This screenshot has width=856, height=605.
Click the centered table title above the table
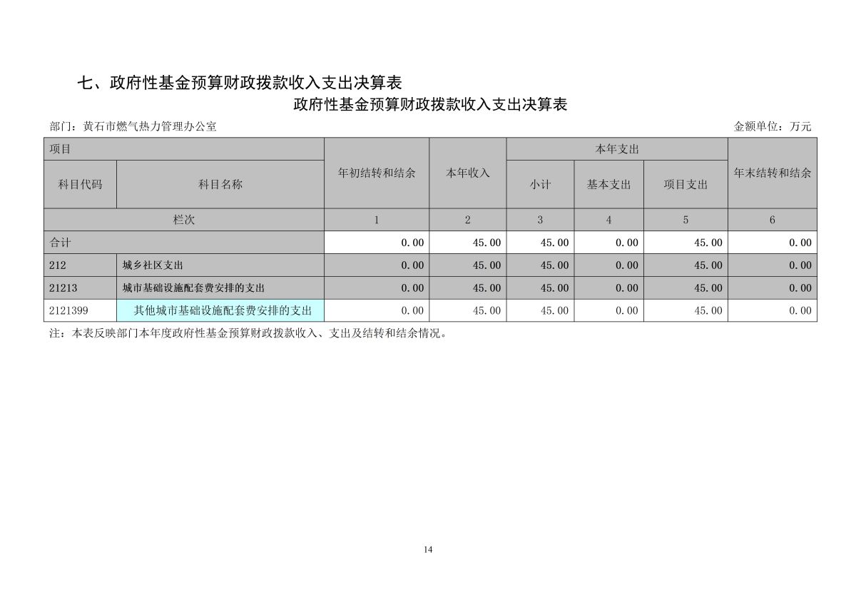tap(430, 105)
